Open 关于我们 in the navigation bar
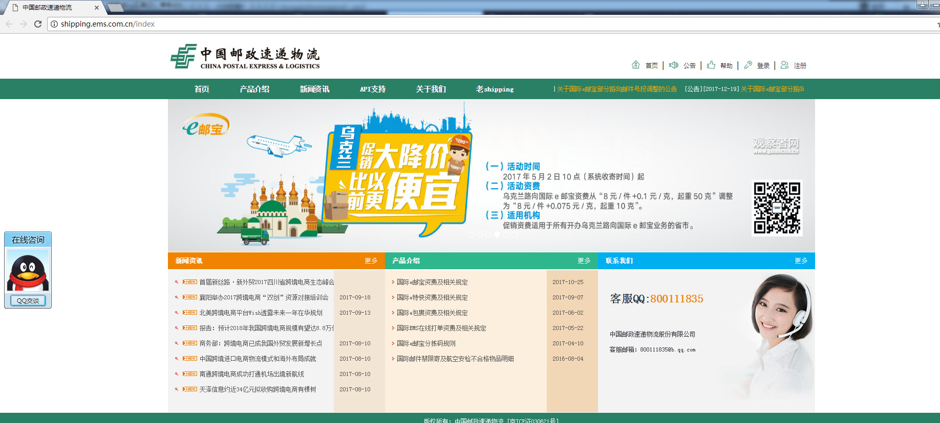The width and height of the screenshot is (940, 423). point(431,89)
